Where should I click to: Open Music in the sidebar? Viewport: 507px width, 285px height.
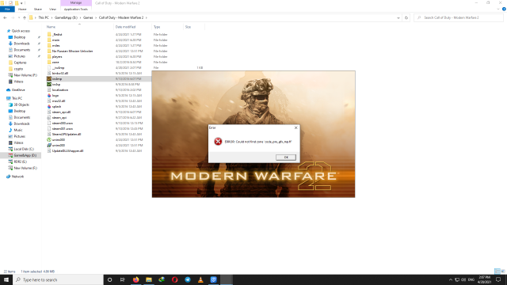coord(18,130)
